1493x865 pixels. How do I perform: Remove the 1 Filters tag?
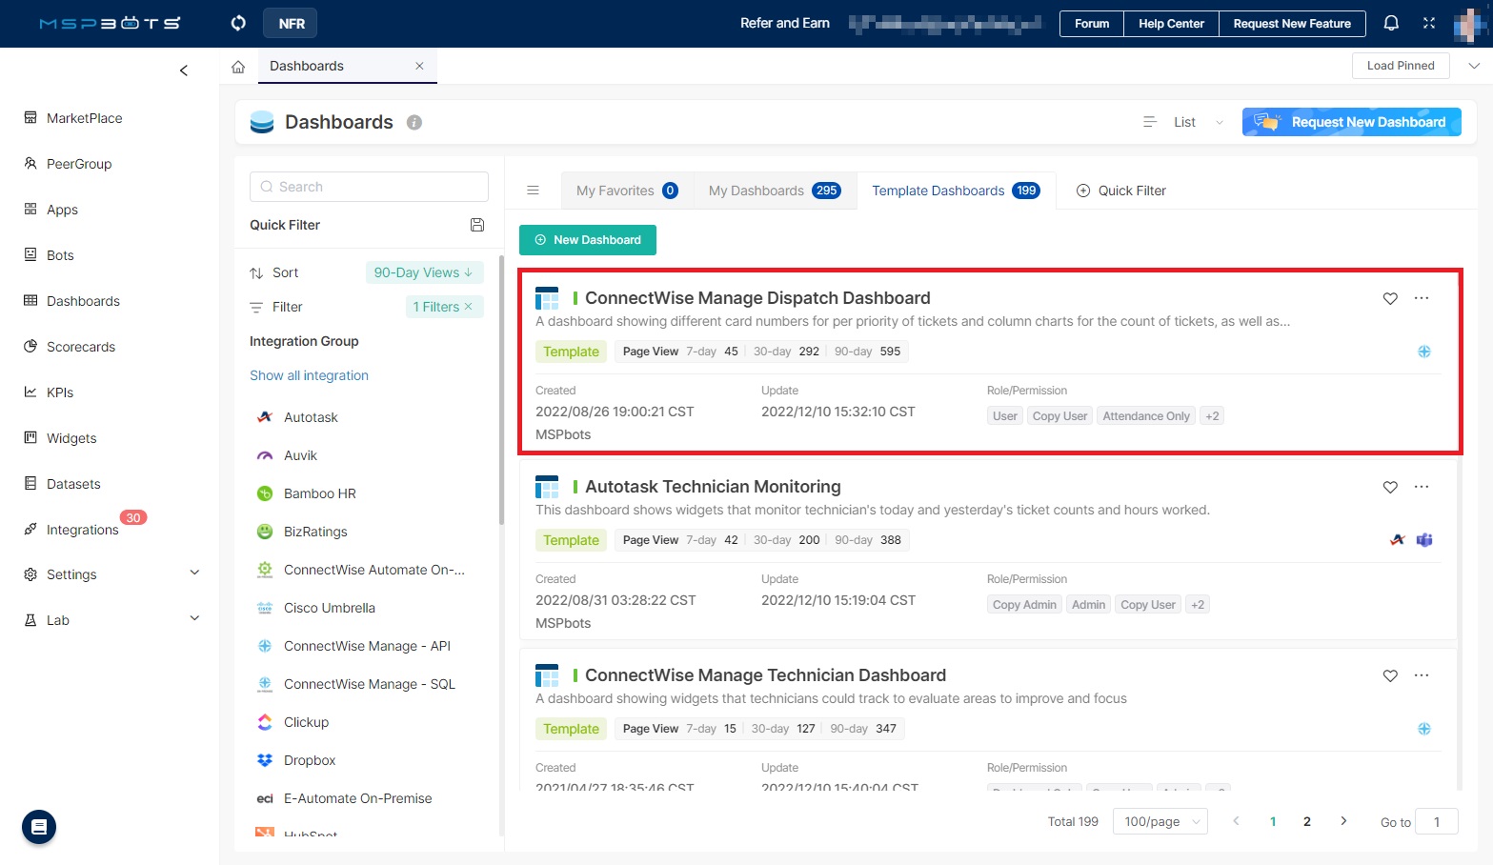(x=469, y=307)
